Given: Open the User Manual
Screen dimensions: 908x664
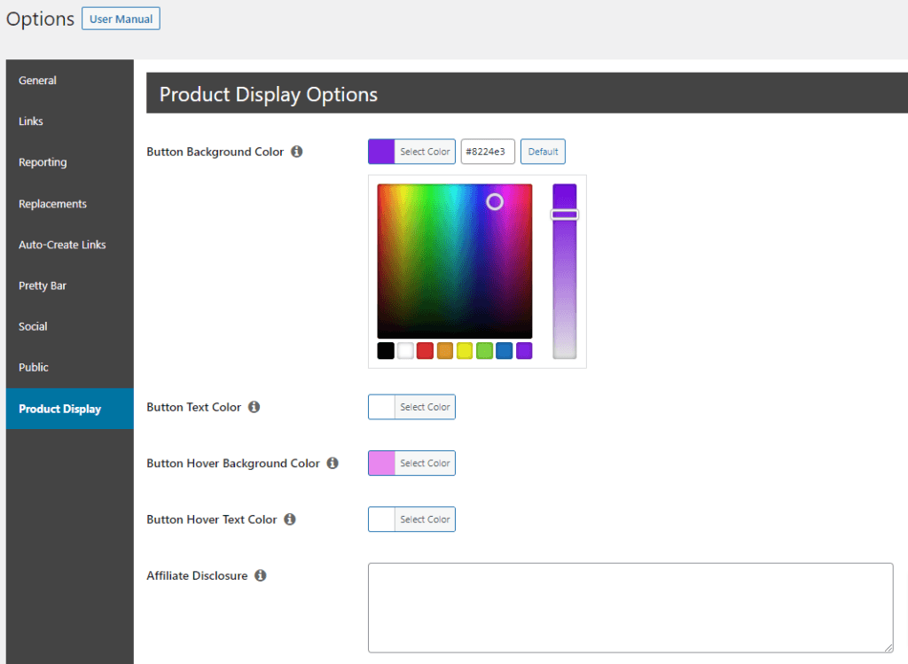Looking at the screenshot, I should [x=121, y=18].
